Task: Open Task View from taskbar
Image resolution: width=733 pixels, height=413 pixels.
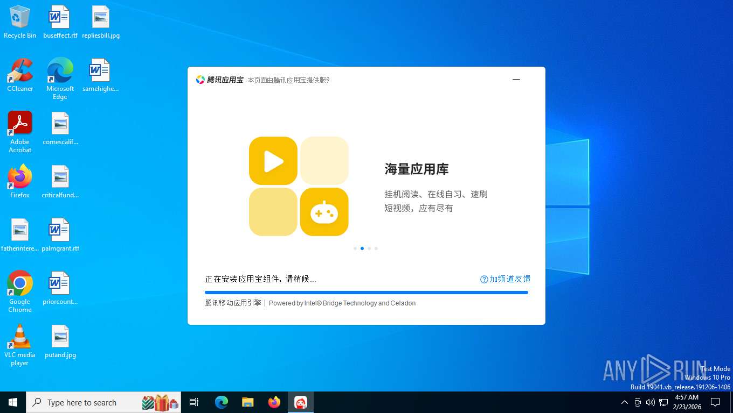Action: point(194,402)
